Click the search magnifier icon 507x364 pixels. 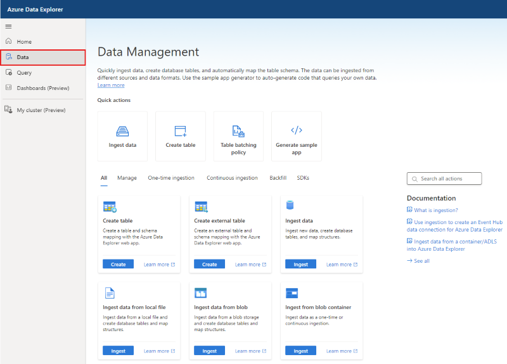pyautogui.click(x=414, y=179)
